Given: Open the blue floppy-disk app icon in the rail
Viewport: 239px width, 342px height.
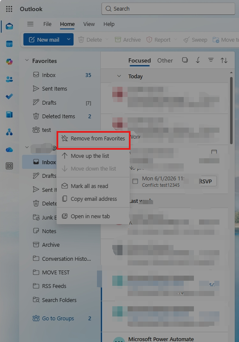Looking at the screenshot, I should coord(9,114).
